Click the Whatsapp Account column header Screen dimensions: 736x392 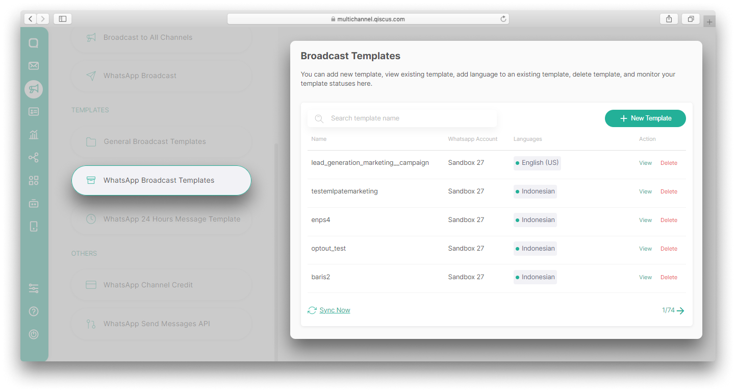click(x=473, y=139)
